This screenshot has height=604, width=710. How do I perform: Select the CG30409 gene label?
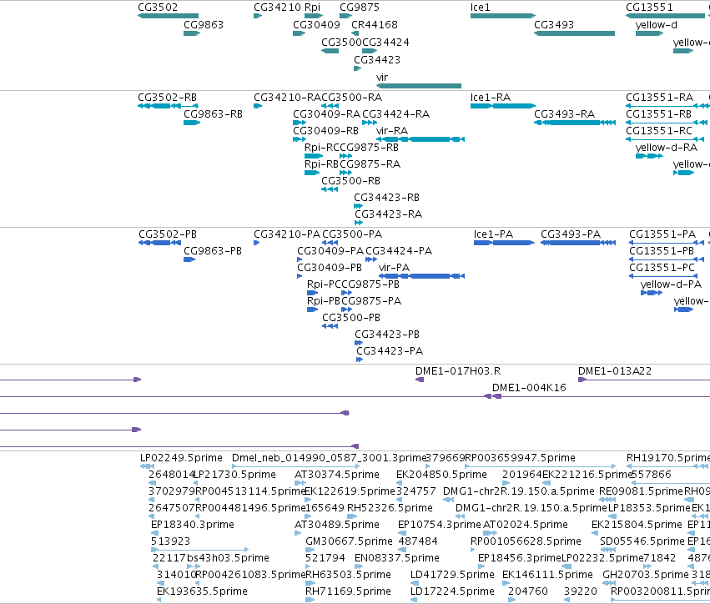click(x=316, y=24)
